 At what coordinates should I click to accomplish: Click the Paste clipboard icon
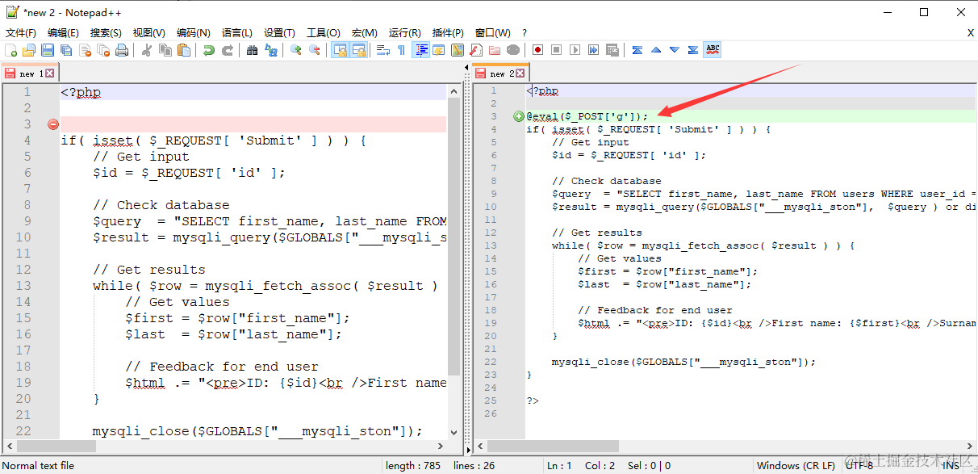click(183, 50)
